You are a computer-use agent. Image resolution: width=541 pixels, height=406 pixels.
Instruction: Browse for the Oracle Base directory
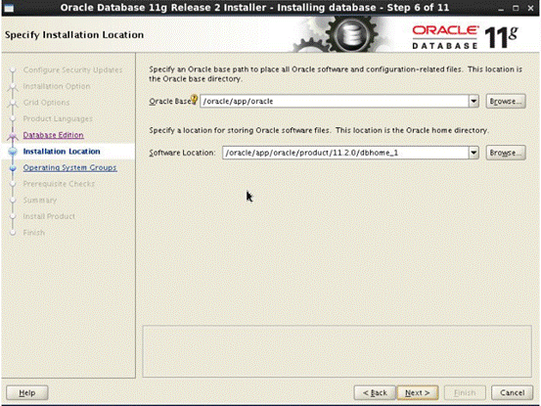click(x=506, y=101)
